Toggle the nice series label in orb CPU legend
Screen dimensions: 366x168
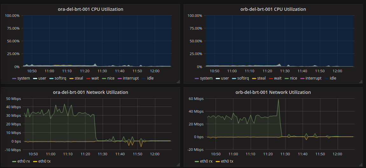point(293,78)
